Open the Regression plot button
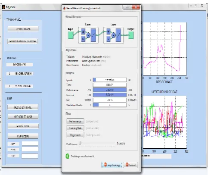208x175 pixels. tap(75, 135)
